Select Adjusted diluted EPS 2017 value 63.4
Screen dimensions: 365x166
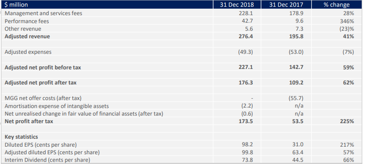point(298,152)
